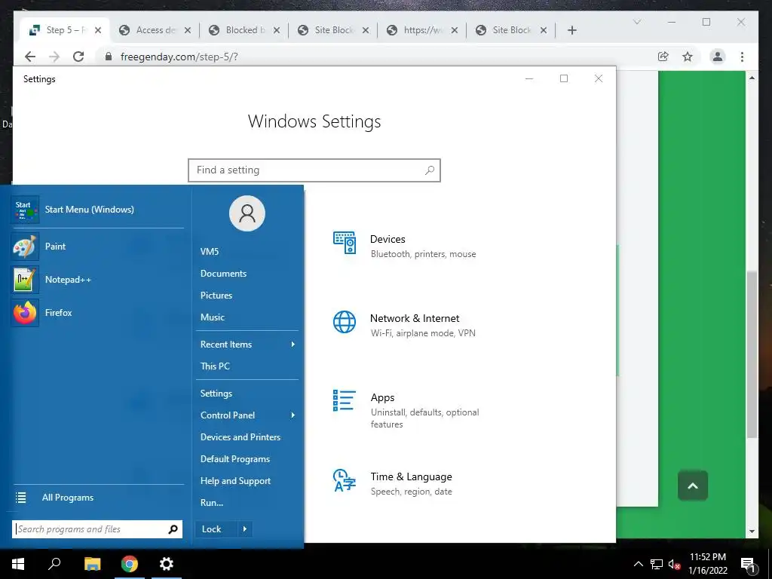Switch to Chrome from the taskbar
The height and width of the screenshot is (579, 772).
130,564
